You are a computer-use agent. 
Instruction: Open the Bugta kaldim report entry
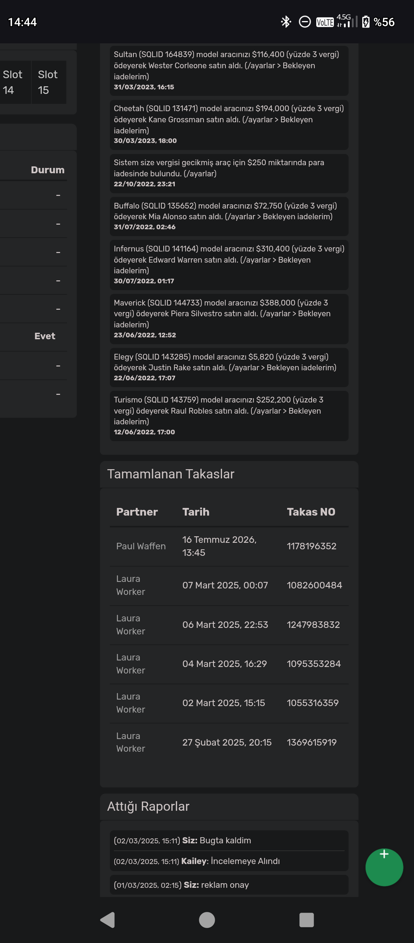(x=229, y=840)
